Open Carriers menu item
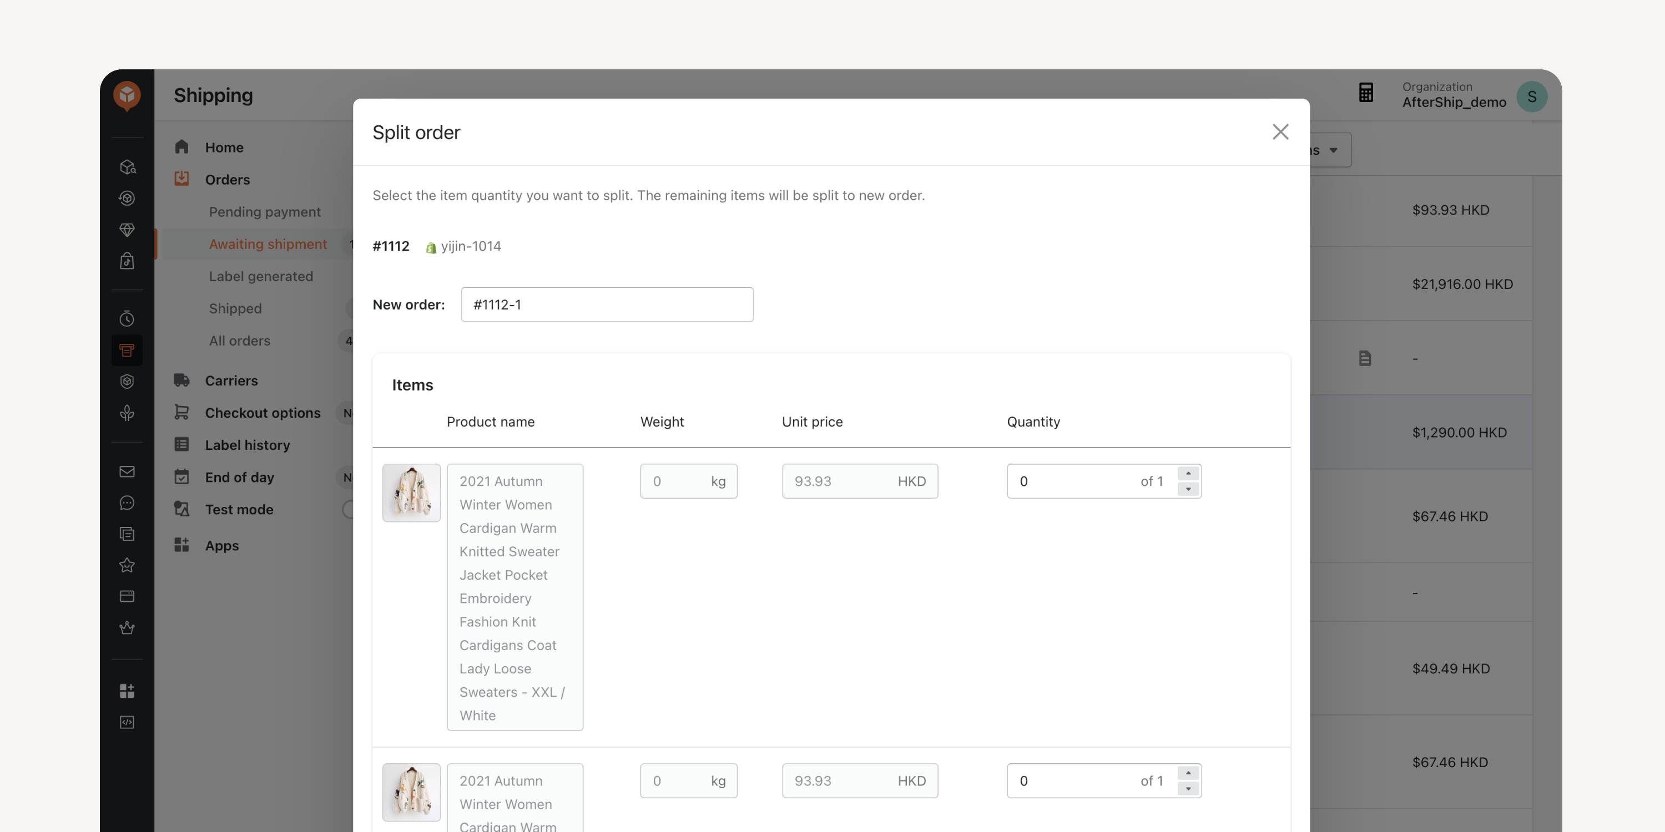Image resolution: width=1665 pixels, height=832 pixels. point(231,381)
